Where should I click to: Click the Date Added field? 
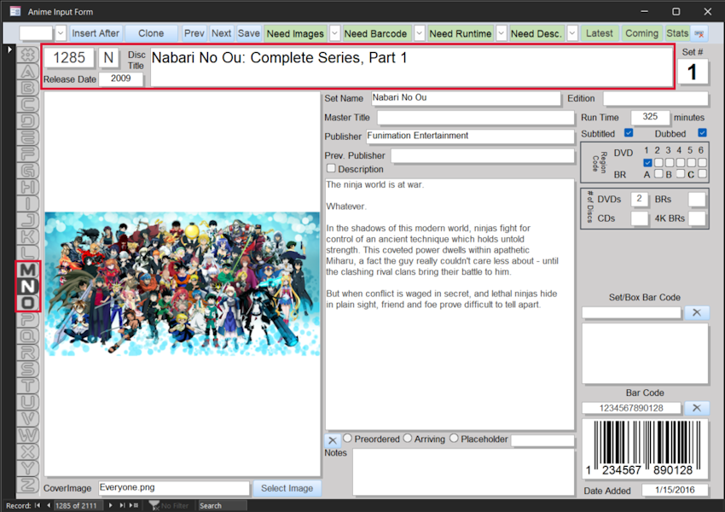point(675,491)
